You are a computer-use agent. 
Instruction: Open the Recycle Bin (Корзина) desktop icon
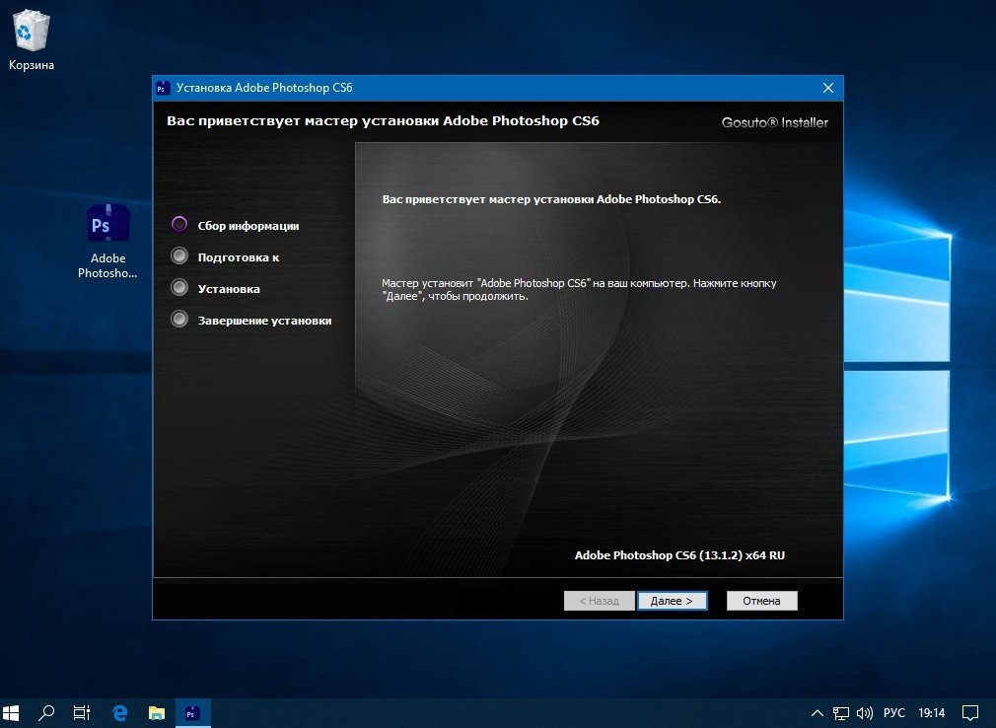(31, 40)
